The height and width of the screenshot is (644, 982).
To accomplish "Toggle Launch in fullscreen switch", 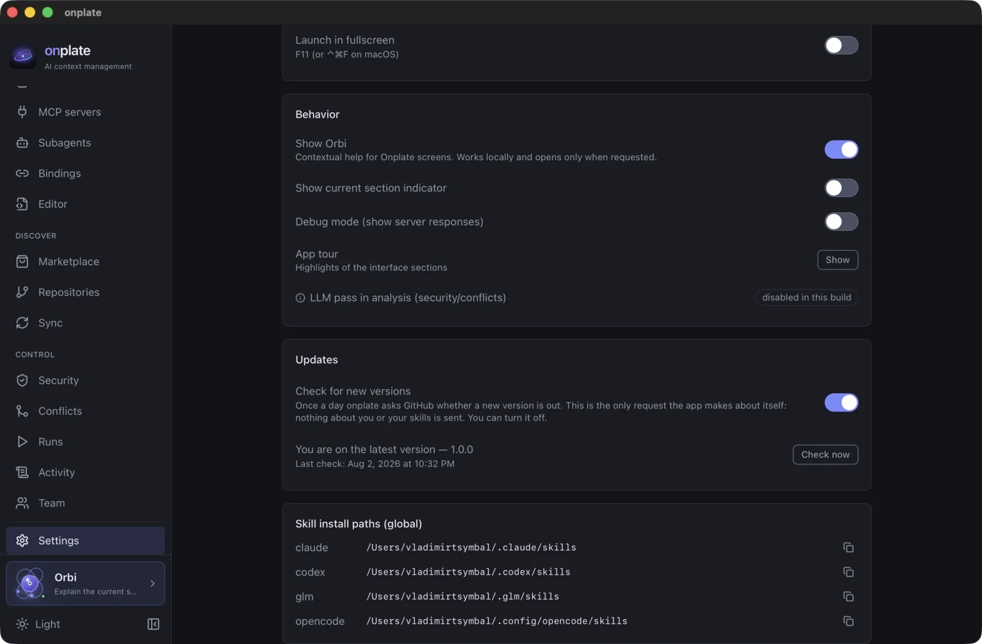I will pyautogui.click(x=841, y=45).
